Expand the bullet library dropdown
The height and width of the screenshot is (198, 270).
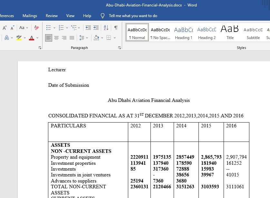[54, 28]
